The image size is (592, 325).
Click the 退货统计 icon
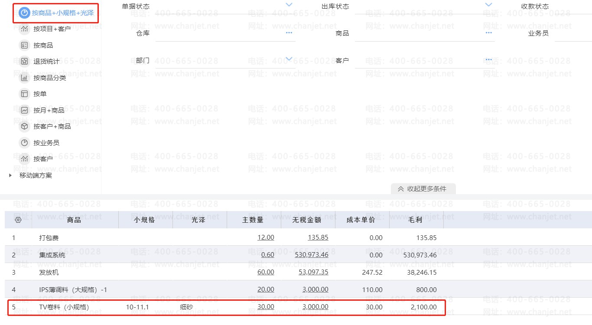[24, 61]
